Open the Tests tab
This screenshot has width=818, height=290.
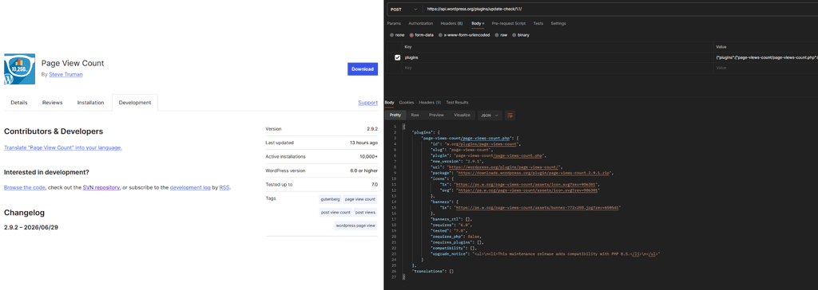point(538,23)
